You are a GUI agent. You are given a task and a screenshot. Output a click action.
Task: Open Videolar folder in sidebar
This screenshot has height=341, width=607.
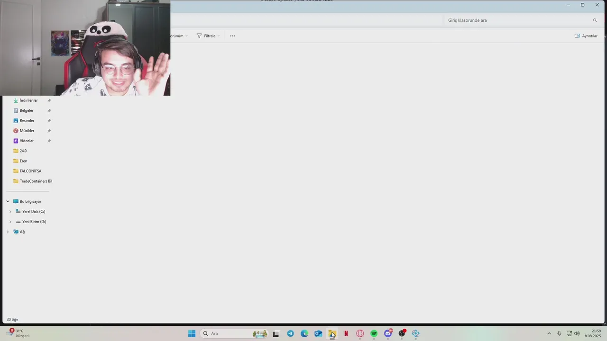tap(27, 141)
